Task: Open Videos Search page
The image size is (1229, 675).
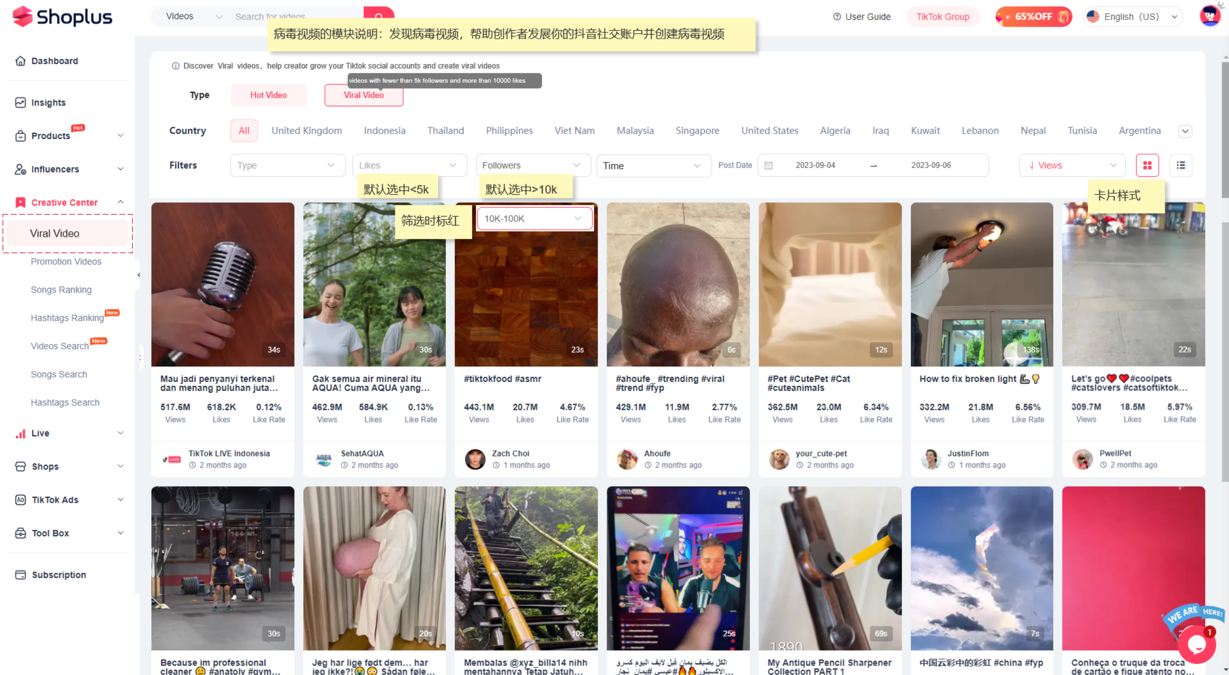Action: pos(59,346)
